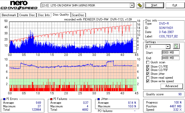Image resolution: width=185 pixels, height=113 pixels.
Task: Toggle the Show jitter checkbox
Action: point(148,74)
